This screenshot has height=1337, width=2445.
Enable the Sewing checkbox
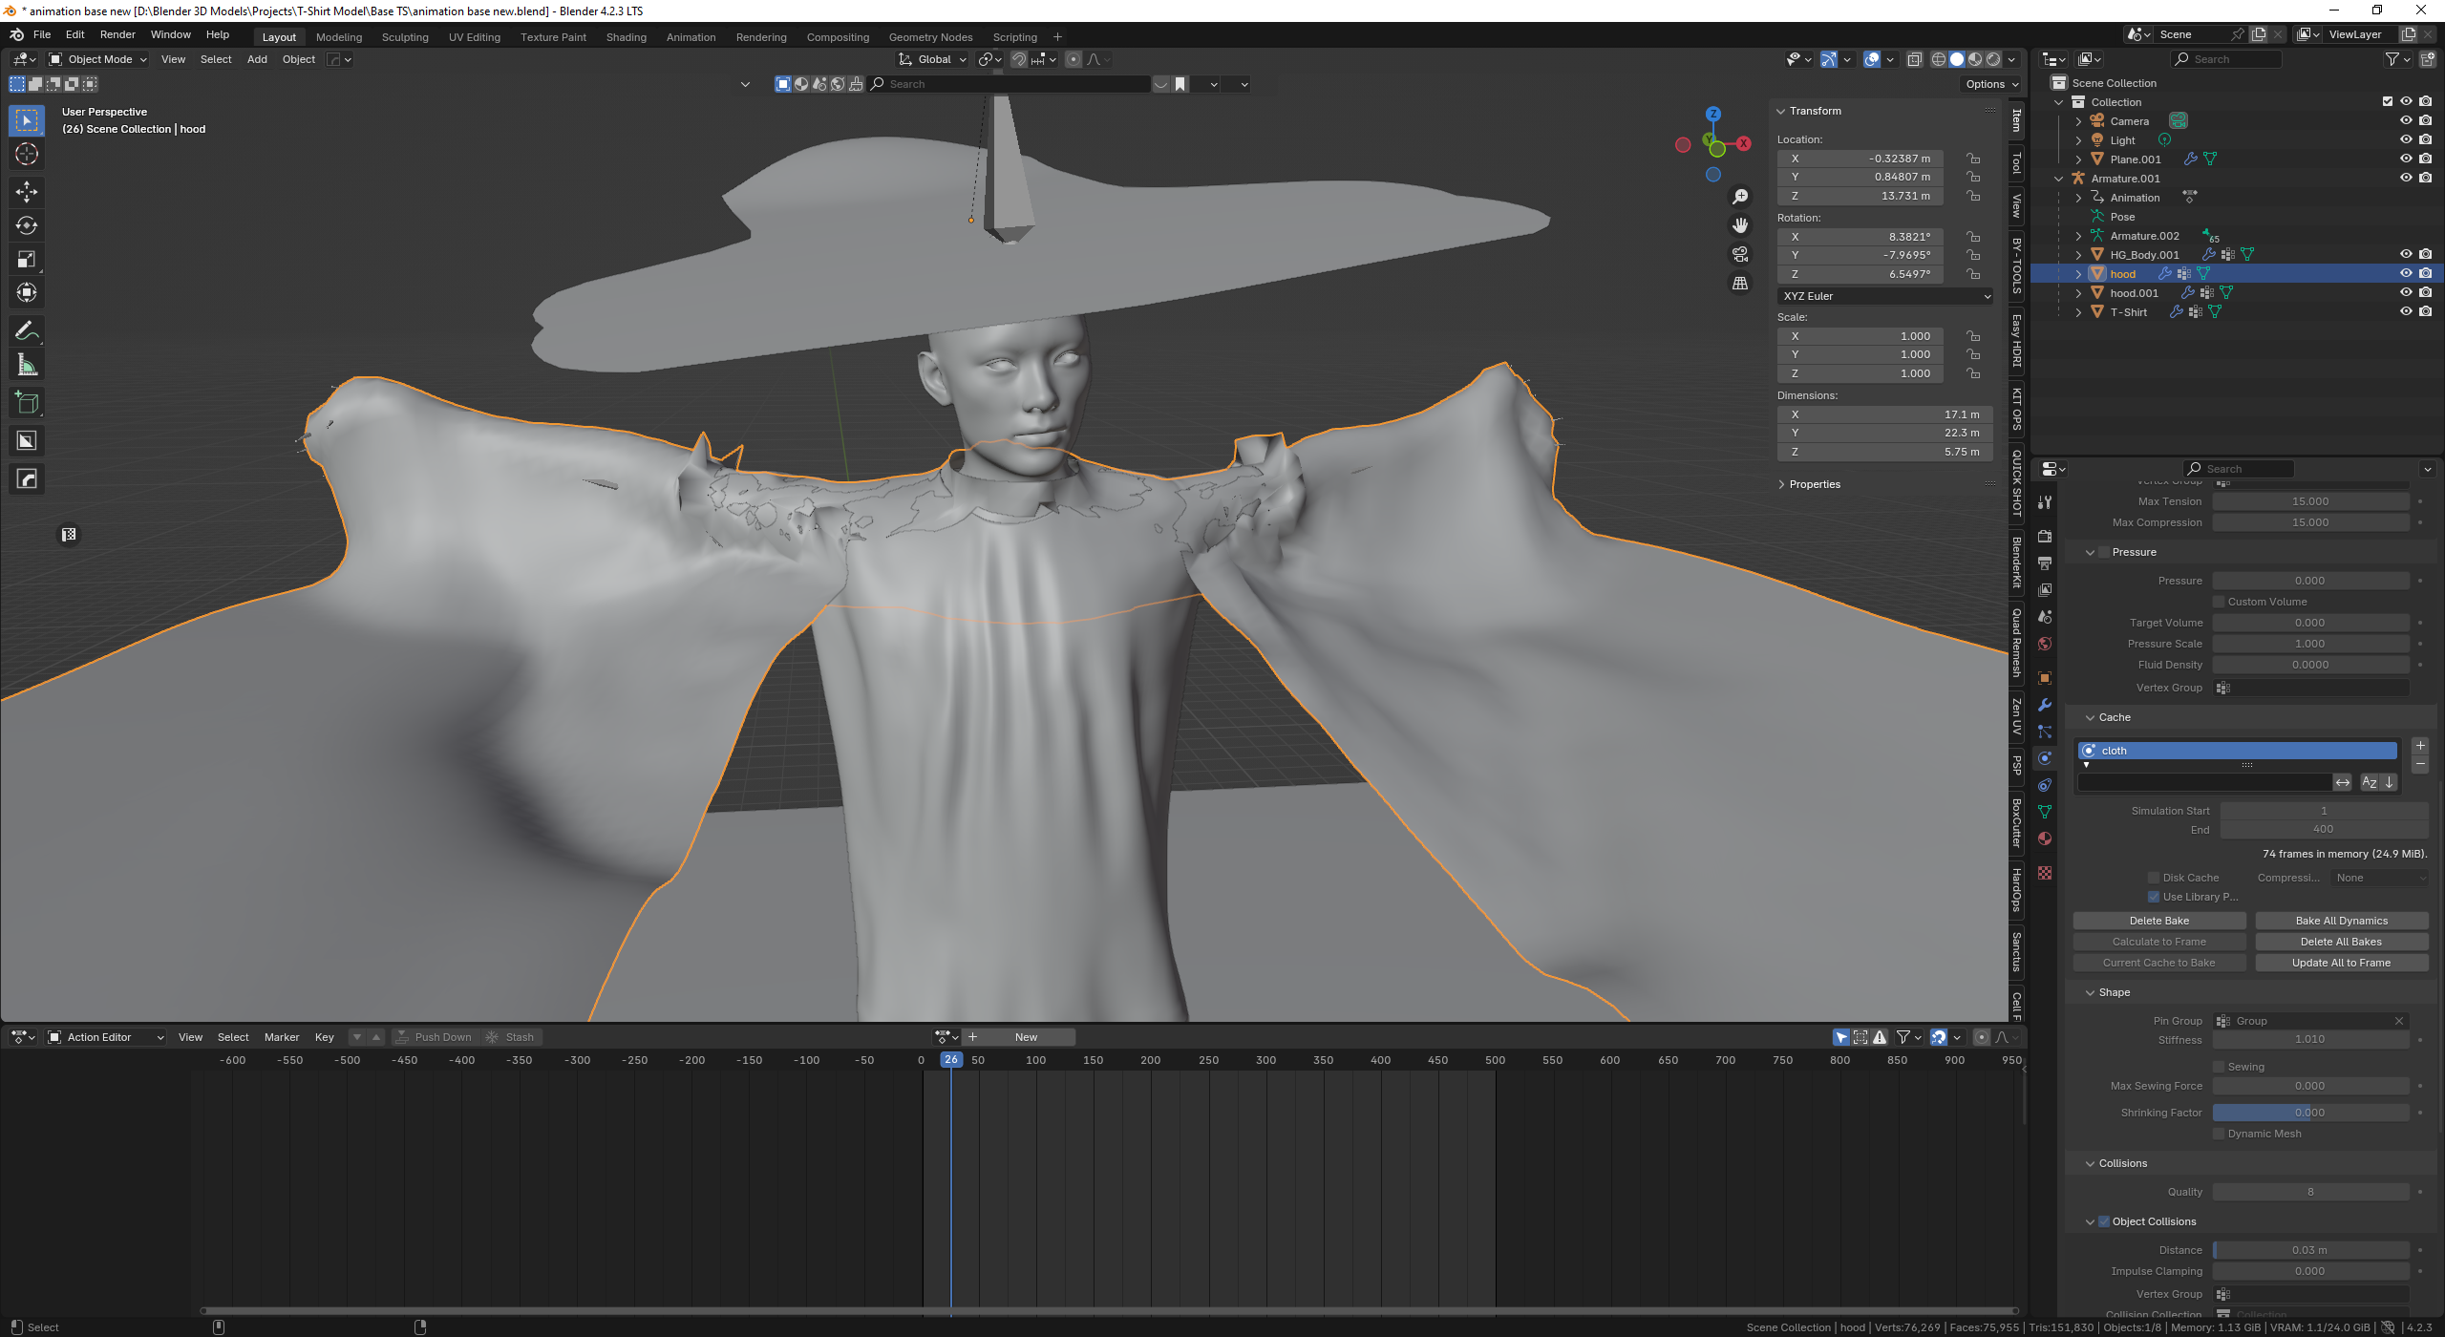[x=2219, y=1067]
